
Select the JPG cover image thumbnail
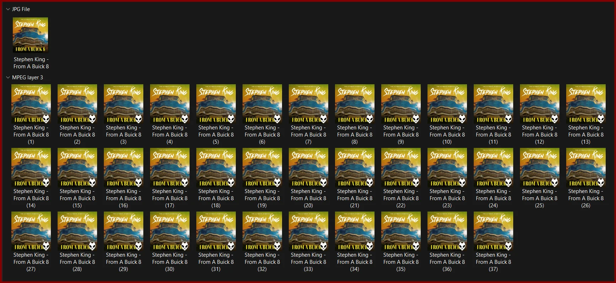tap(31, 35)
